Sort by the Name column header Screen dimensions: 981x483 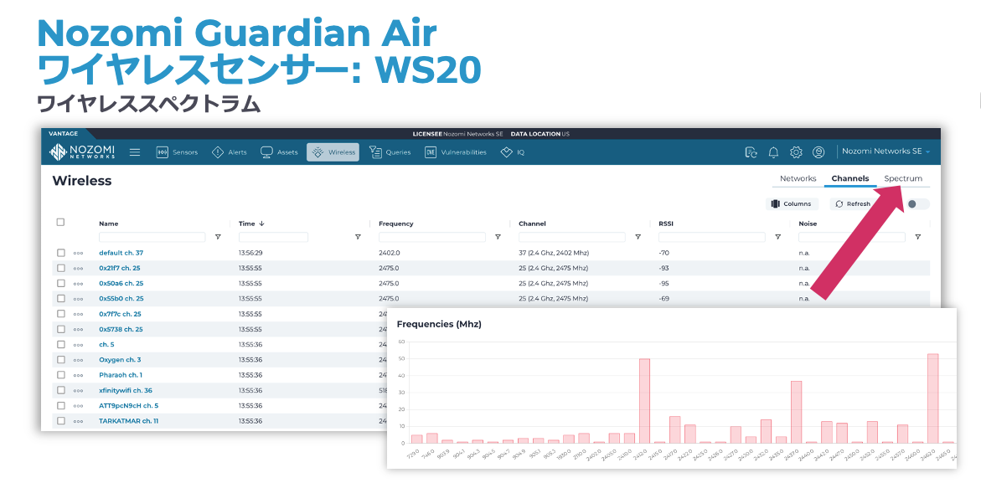click(x=108, y=223)
